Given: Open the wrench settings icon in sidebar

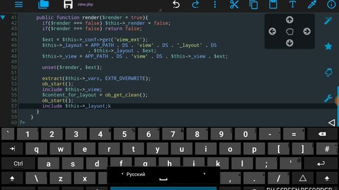Looking at the screenshot, I should click(x=328, y=98).
